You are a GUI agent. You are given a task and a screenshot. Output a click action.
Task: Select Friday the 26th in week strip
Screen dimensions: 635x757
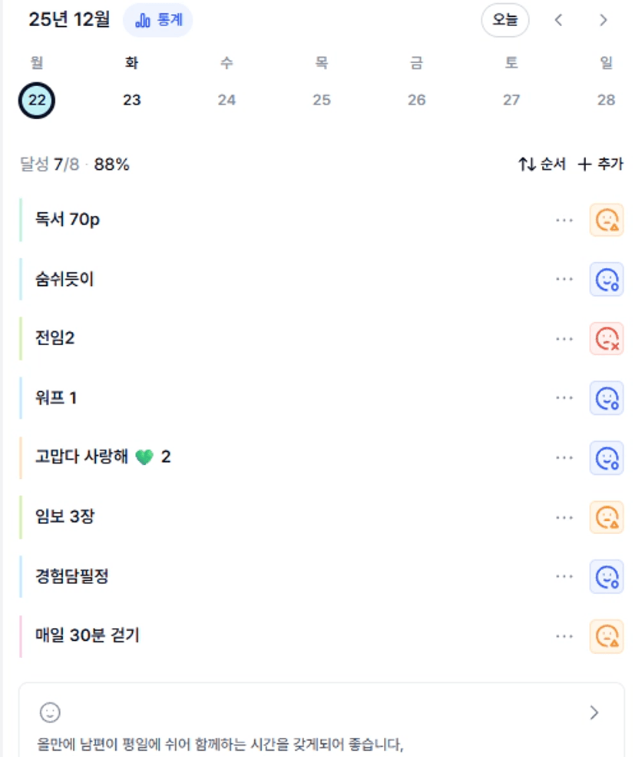416,100
